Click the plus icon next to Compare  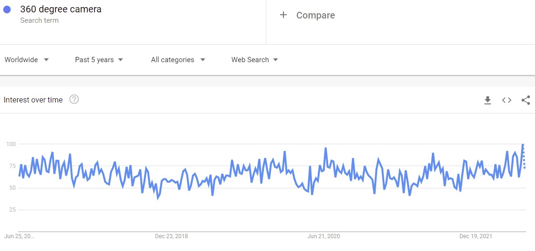tap(283, 15)
